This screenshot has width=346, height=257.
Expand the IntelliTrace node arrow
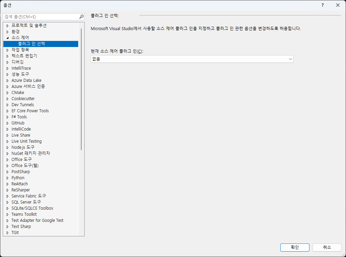(x=7, y=68)
